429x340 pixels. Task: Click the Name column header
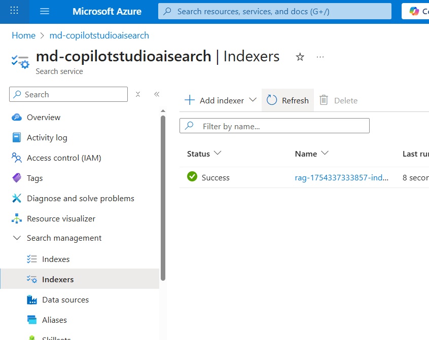coord(306,154)
